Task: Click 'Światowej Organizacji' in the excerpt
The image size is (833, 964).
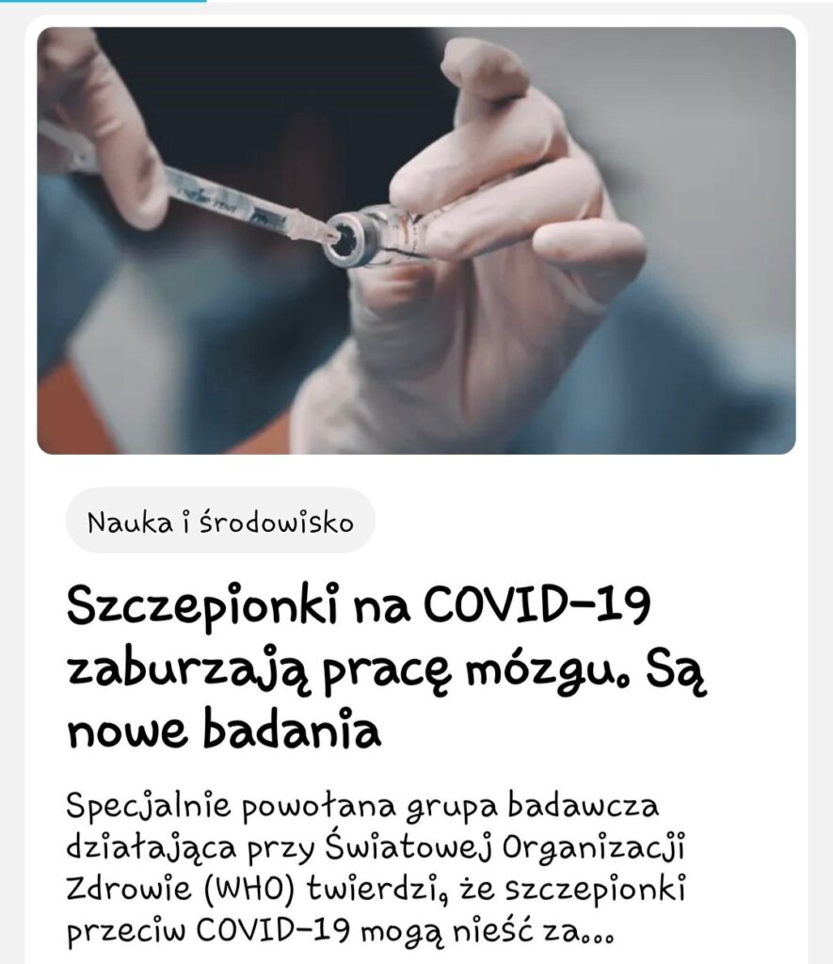Action: pos(505,850)
